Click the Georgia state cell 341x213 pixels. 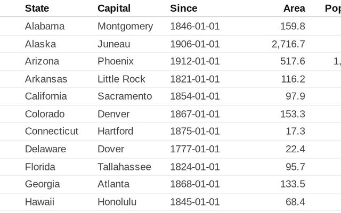tap(42, 184)
